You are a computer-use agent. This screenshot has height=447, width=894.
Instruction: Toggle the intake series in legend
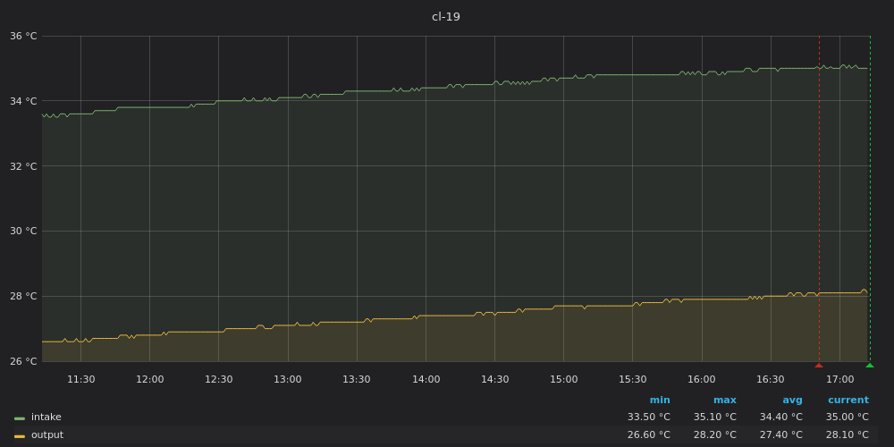pyautogui.click(x=46, y=417)
